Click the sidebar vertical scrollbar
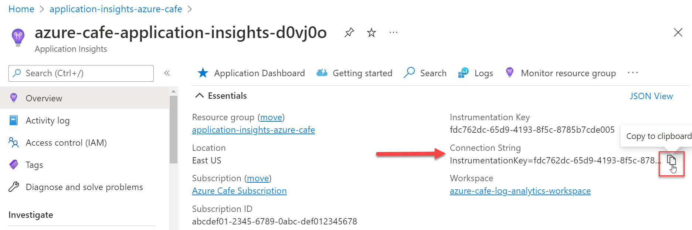The height and width of the screenshot is (230, 692). click(173, 129)
